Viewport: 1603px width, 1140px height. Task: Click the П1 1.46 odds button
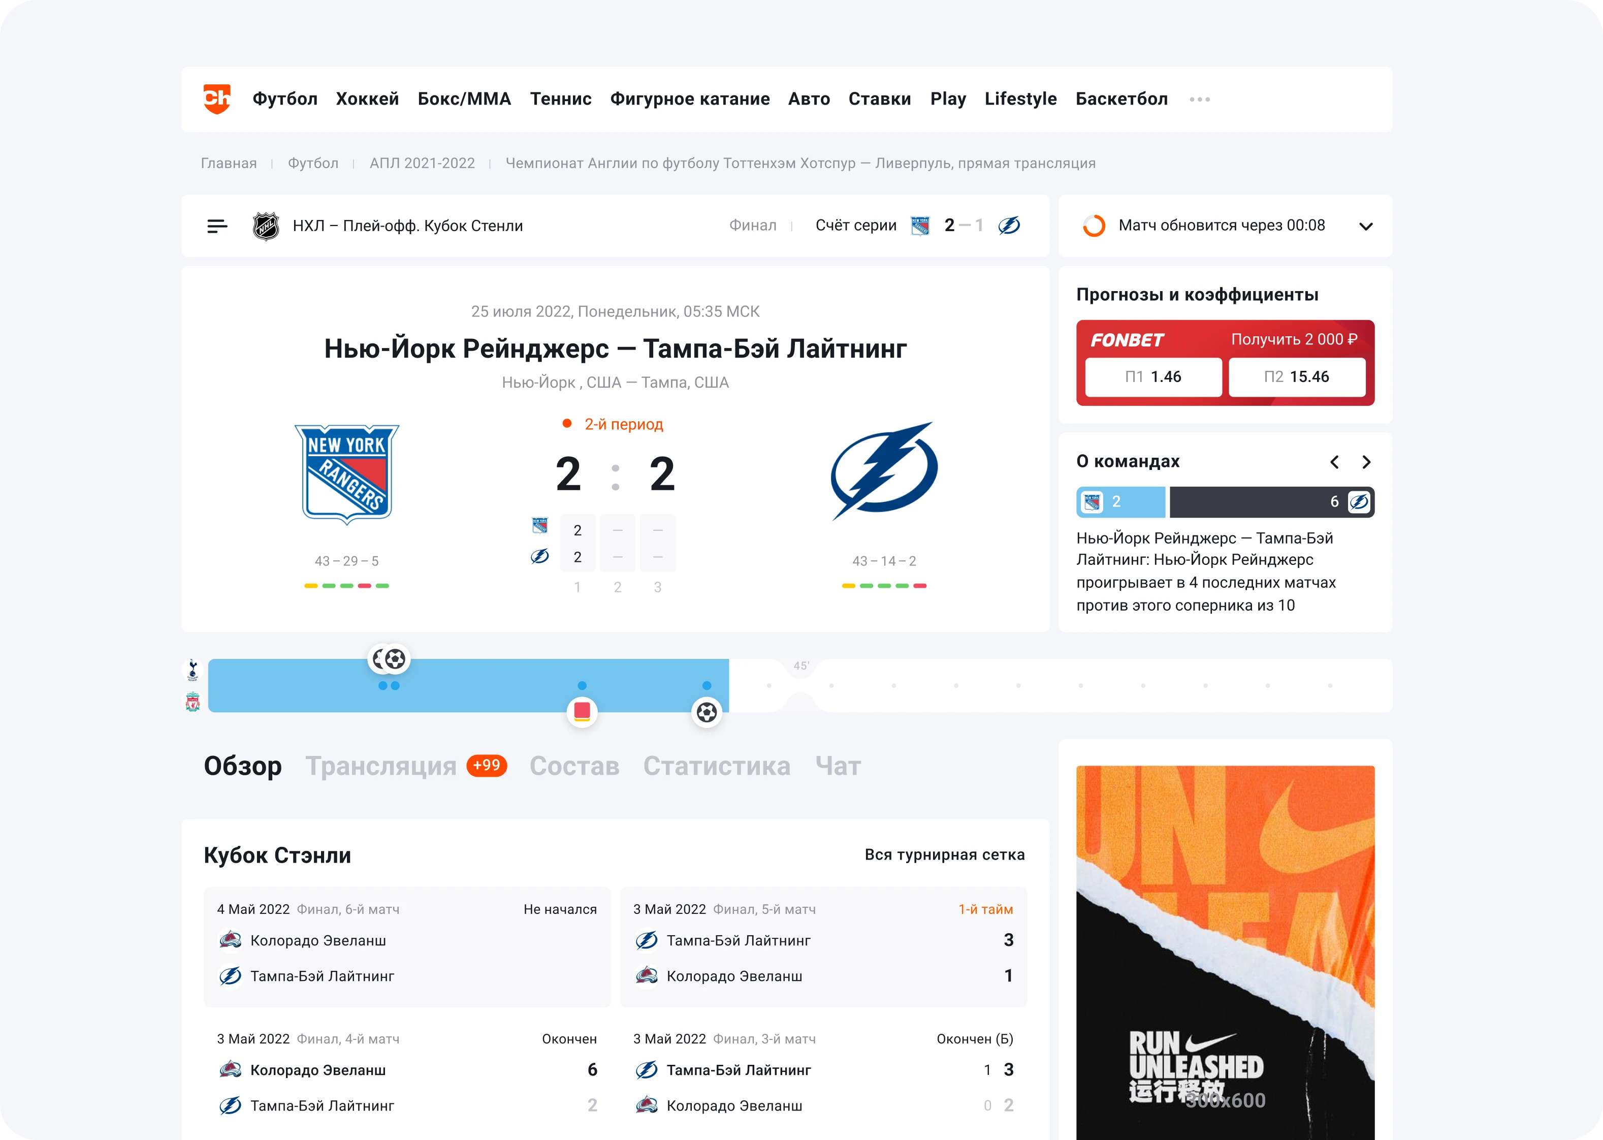point(1153,377)
